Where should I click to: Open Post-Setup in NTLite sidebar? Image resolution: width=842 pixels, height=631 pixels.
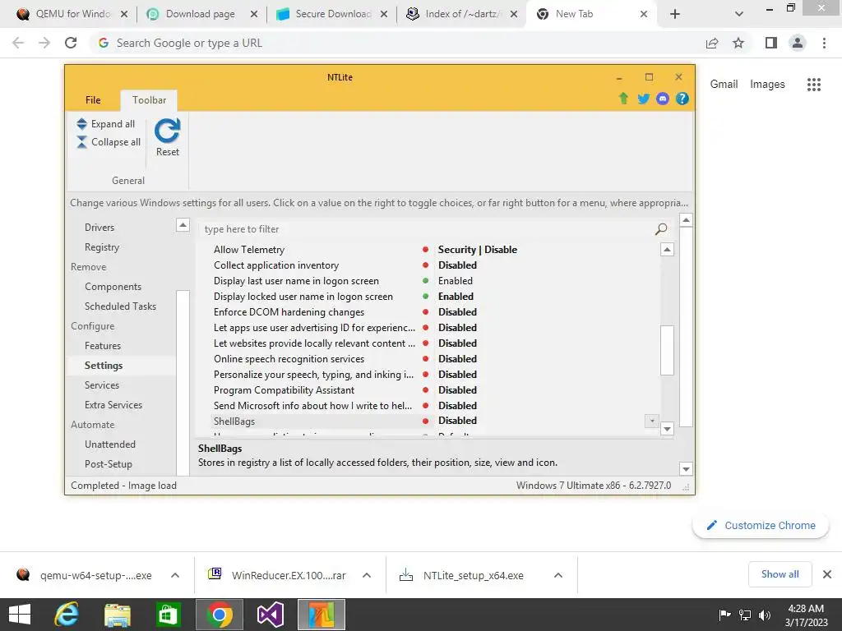[x=108, y=464]
